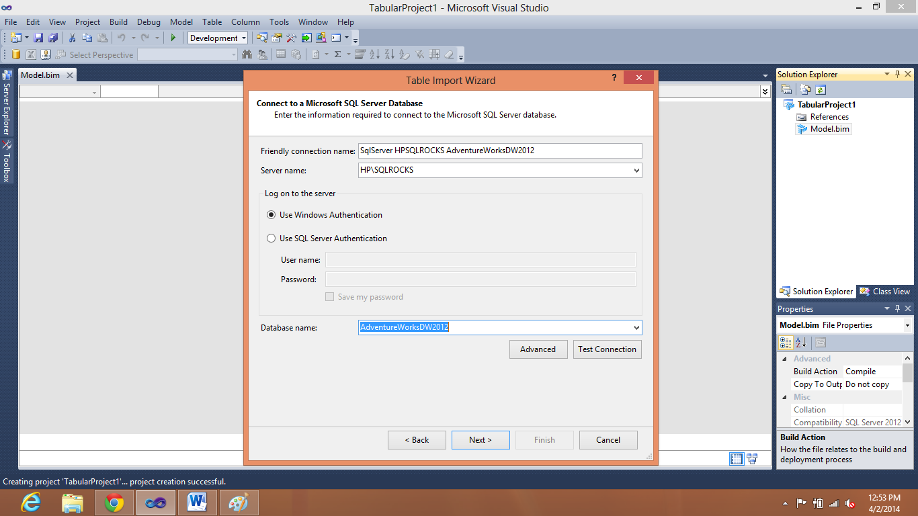Switch to the Class View tab
The height and width of the screenshot is (516, 918).
[x=885, y=292]
